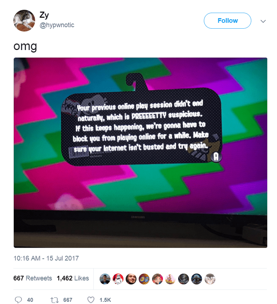
Task: Open the last anime-style liker avatar
Action: tap(210, 279)
